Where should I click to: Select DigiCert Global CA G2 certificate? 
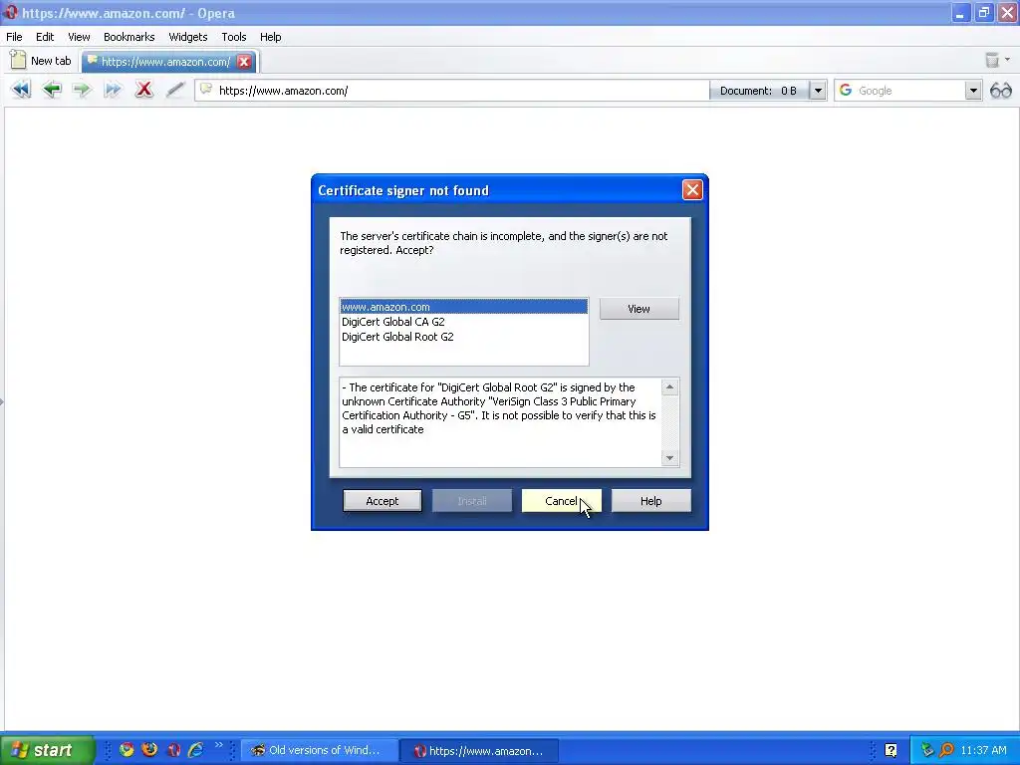click(463, 322)
